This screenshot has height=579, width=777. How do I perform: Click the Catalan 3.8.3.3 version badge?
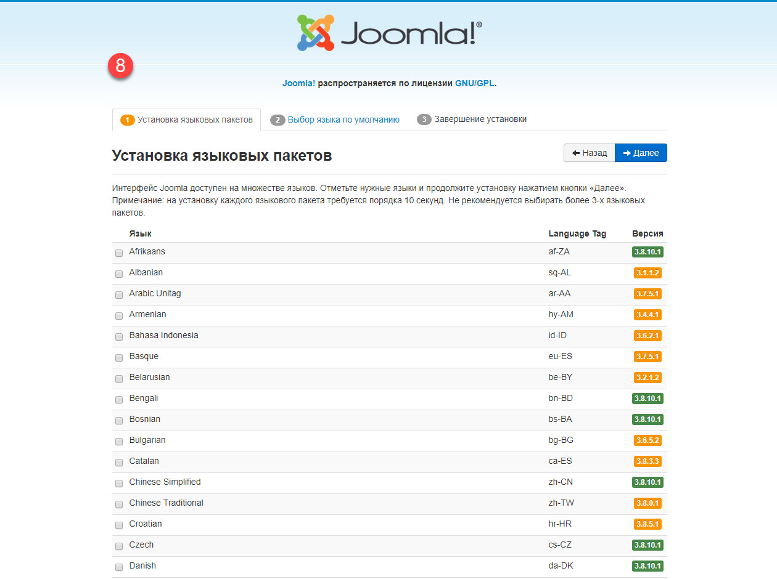pos(647,461)
